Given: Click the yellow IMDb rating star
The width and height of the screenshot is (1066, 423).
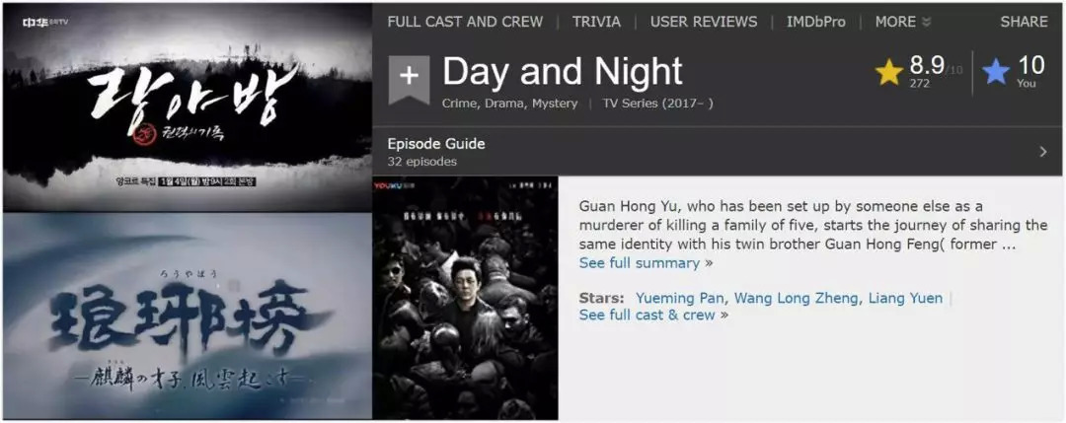Looking at the screenshot, I should 888,72.
